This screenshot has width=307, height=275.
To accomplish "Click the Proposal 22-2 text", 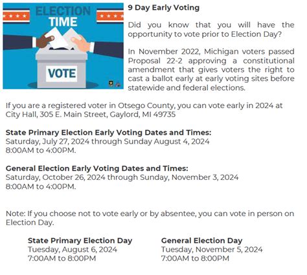I will click(x=155, y=61).
